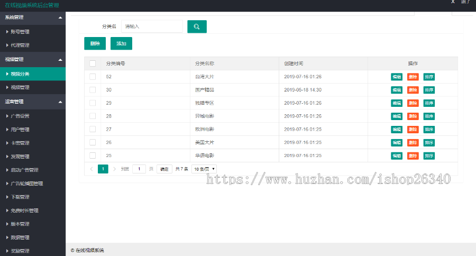Click the 退出 logout link
This screenshot has width=476, height=256.
click(x=465, y=2)
